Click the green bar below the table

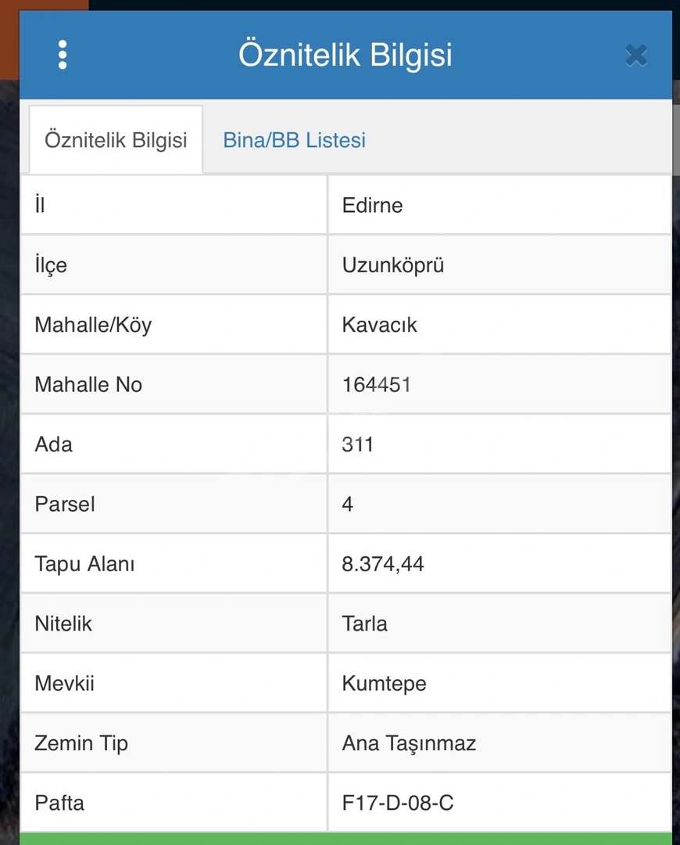tap(345, 839)
